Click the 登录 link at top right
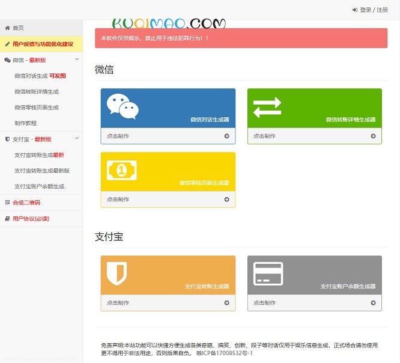This screenshot has height=363, width=400. pos(366,10)
